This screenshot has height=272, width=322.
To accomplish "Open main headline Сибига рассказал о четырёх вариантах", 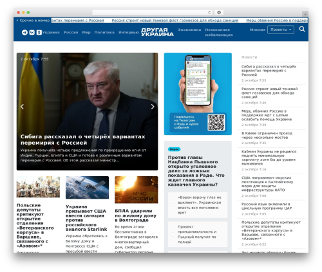I will (82, 140).
